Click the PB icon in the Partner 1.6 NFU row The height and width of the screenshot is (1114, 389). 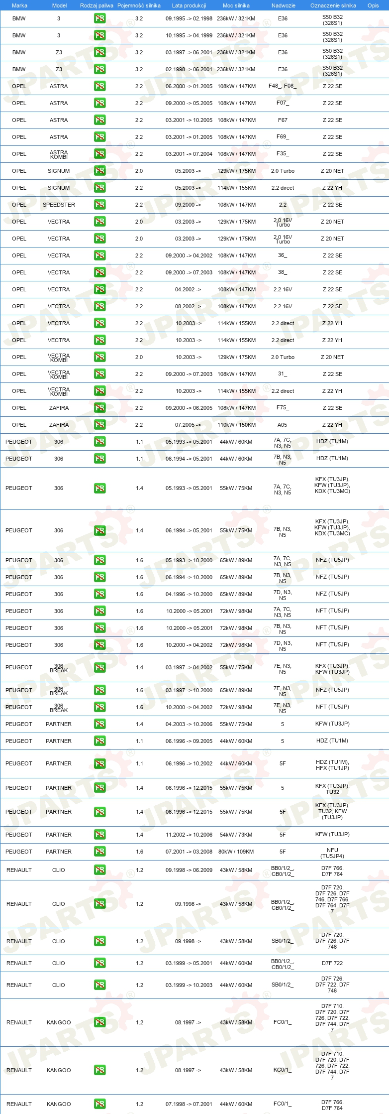(99, 852)
